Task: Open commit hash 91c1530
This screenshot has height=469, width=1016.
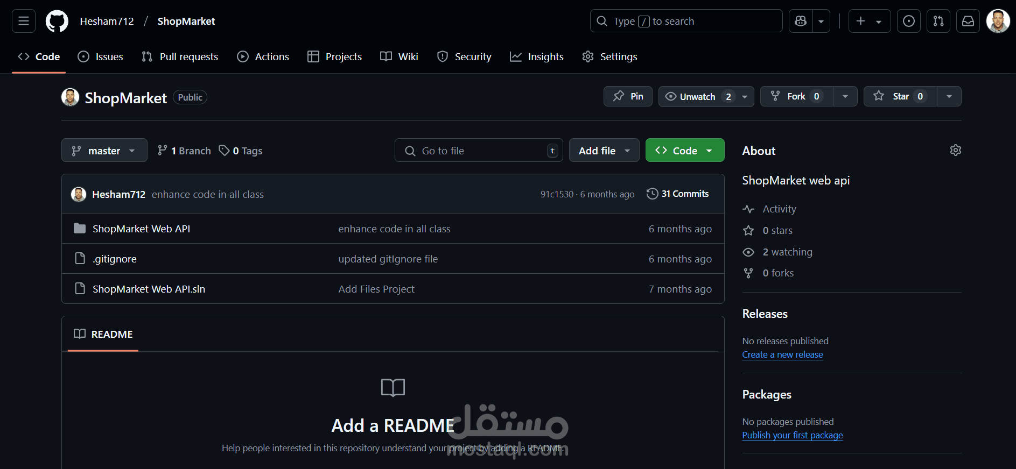Action: [557, 194]
